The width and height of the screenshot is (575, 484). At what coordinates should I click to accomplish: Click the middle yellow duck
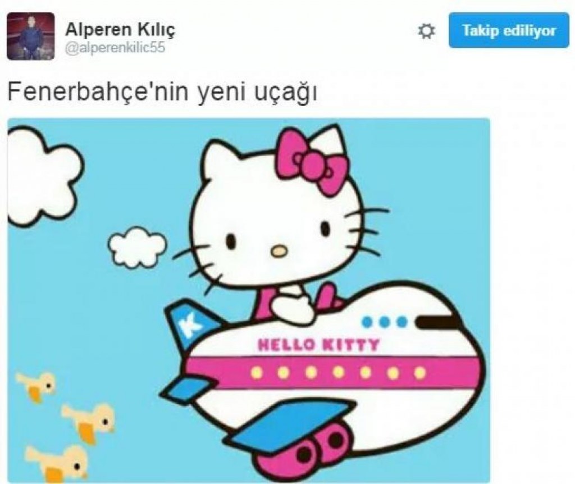coord(88,422)
